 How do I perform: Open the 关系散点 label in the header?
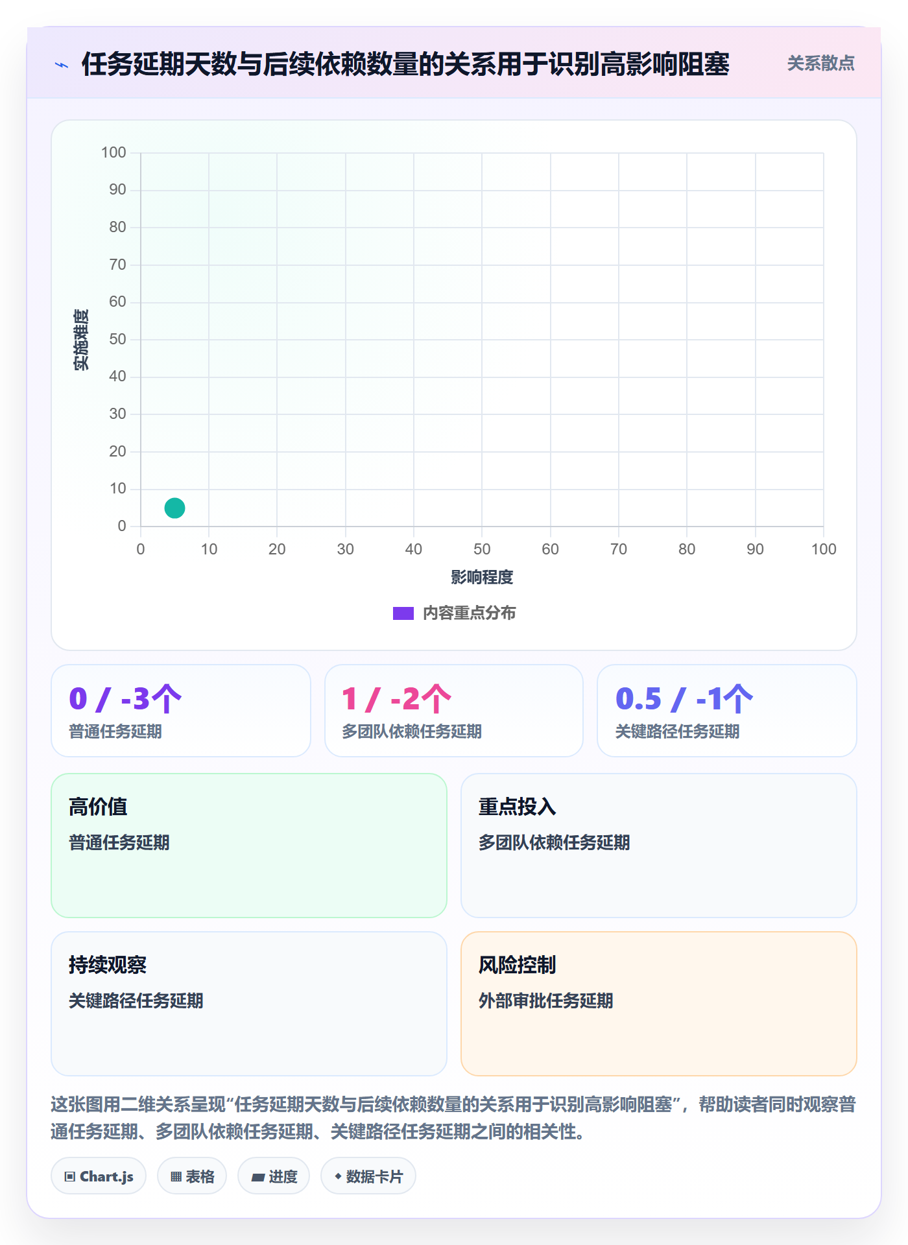pyautogui.click(x=820, y=64)
